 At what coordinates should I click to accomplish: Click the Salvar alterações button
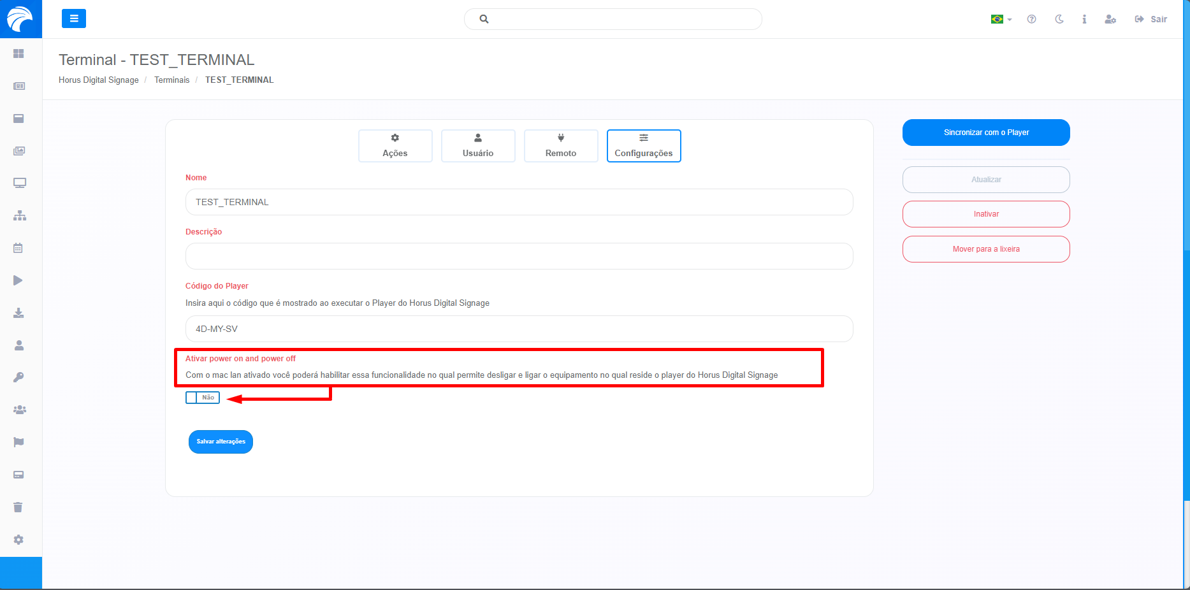(x=221, y=442)
